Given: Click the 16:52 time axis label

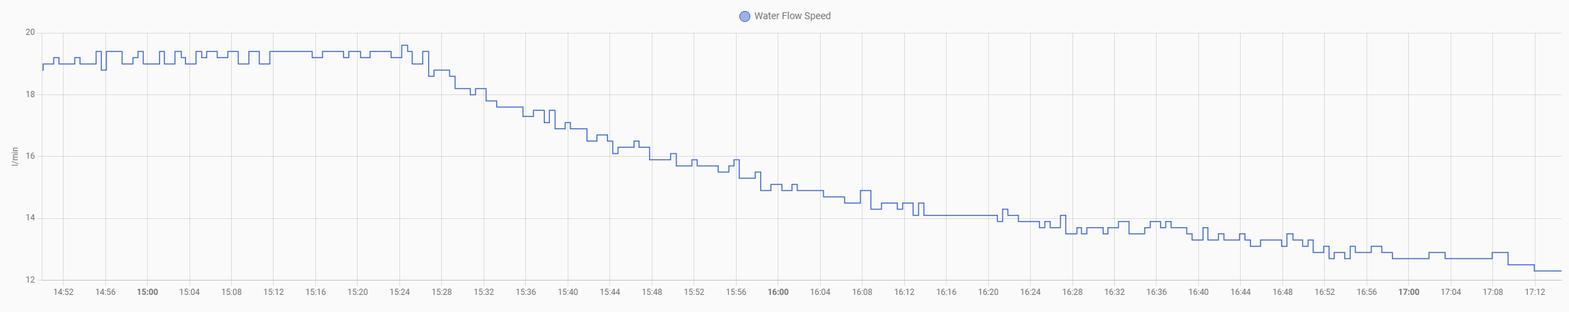Looking at the screenshot, I should (1325, 292).
